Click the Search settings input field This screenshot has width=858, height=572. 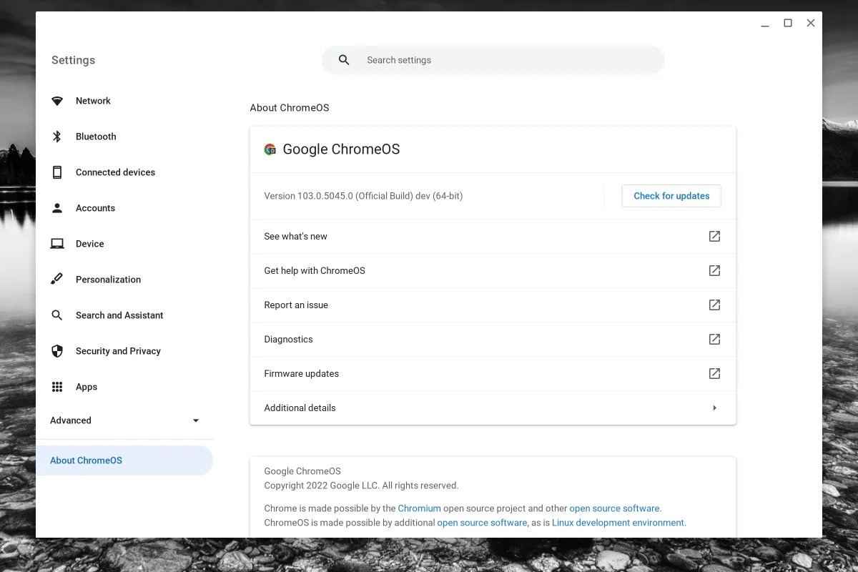[x=500, y=60]
